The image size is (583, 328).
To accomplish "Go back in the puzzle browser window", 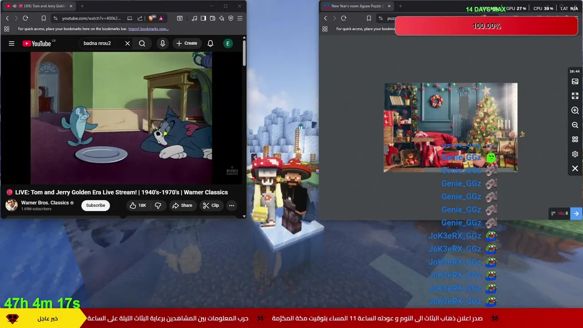I will (x=326, y=18).
